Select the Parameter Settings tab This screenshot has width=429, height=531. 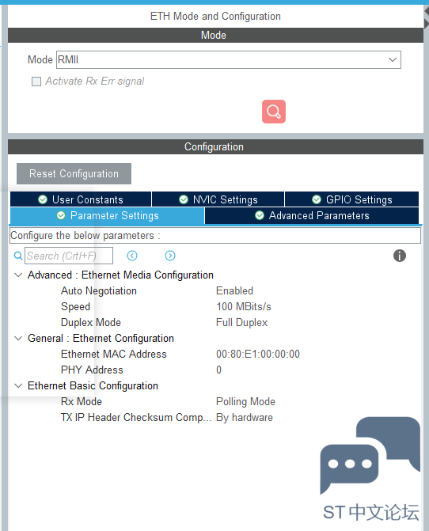point(108,216)
